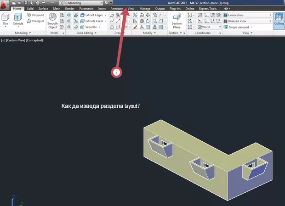Expand the Unsaved View dropdown
The height and width of the screenshot is (206, 285).
[247, 21]
